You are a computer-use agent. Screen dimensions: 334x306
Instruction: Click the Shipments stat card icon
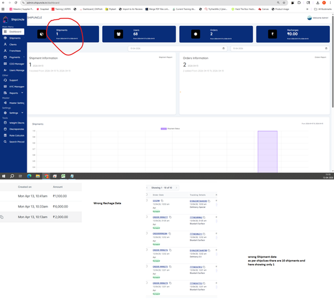click(41, 34)
